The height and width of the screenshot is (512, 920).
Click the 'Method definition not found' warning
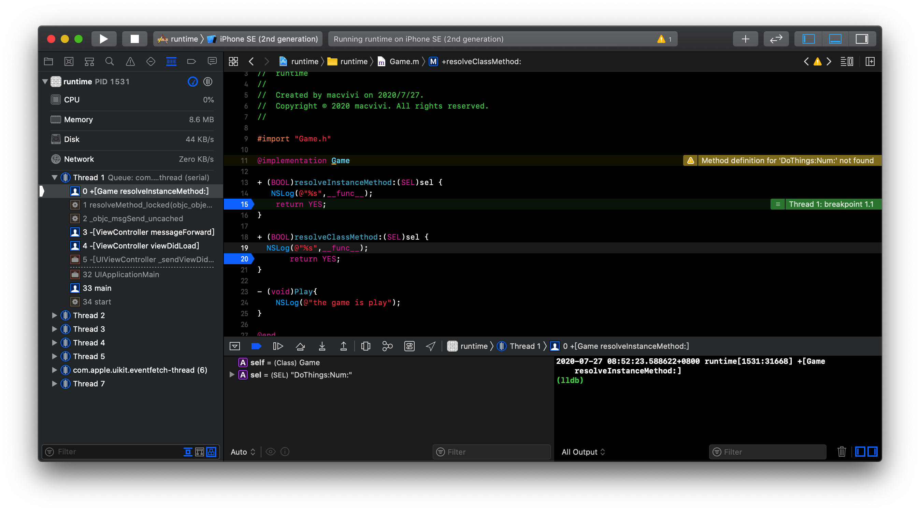coord(782,160)
